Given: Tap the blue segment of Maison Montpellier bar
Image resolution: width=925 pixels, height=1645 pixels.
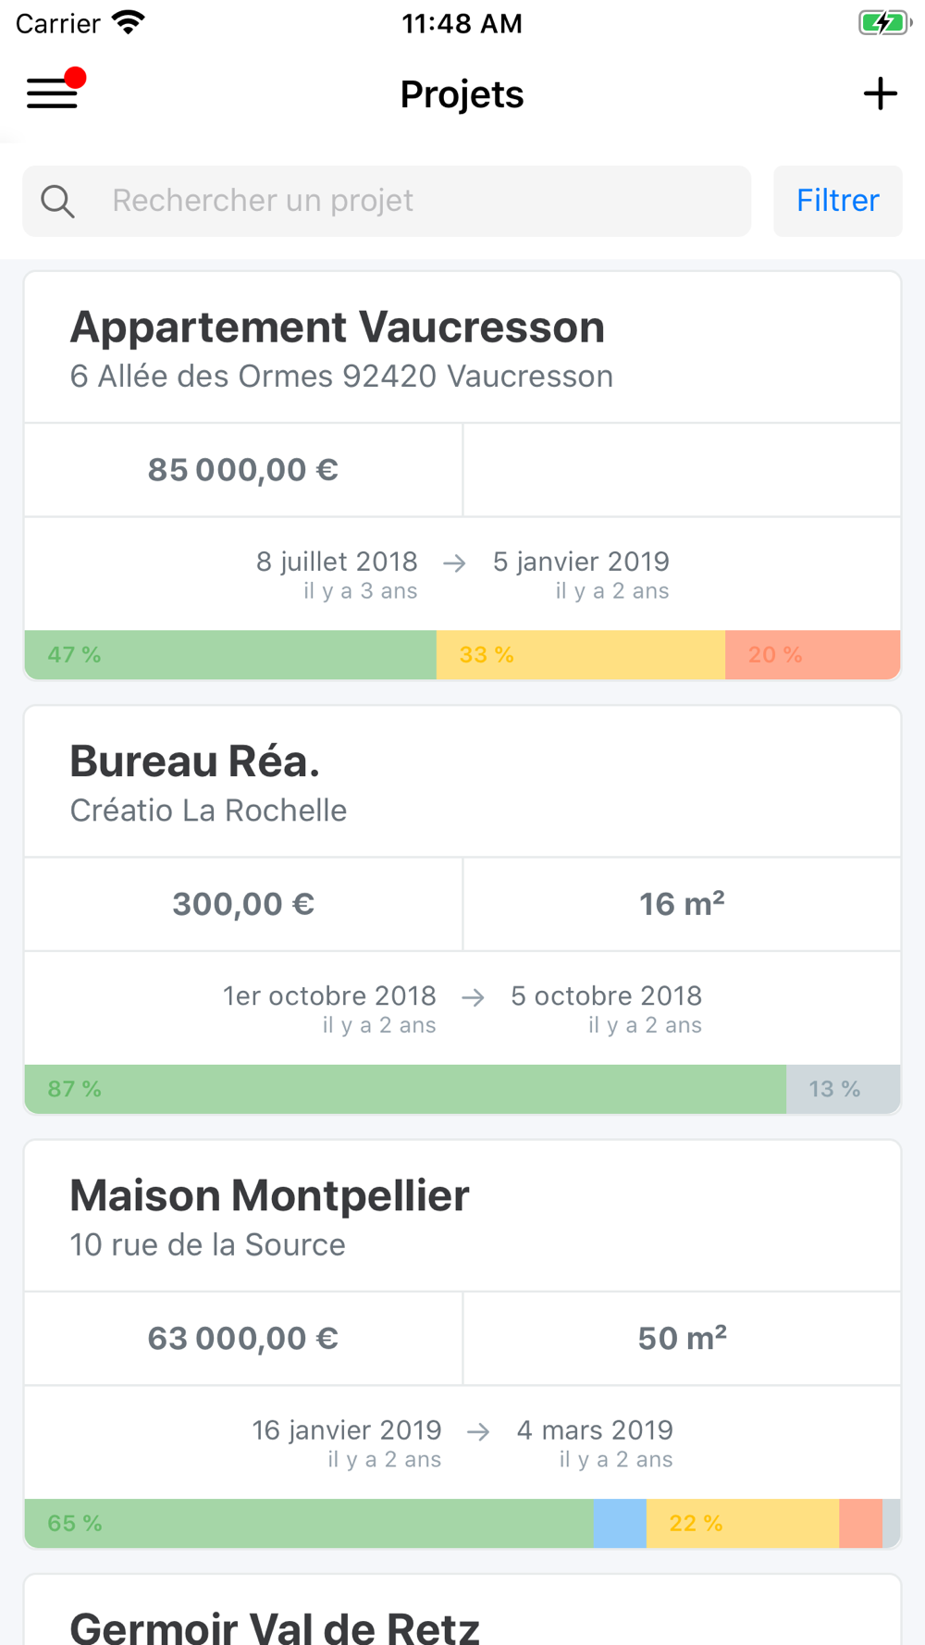Looking at the screenshot, I should point(619,1523).
